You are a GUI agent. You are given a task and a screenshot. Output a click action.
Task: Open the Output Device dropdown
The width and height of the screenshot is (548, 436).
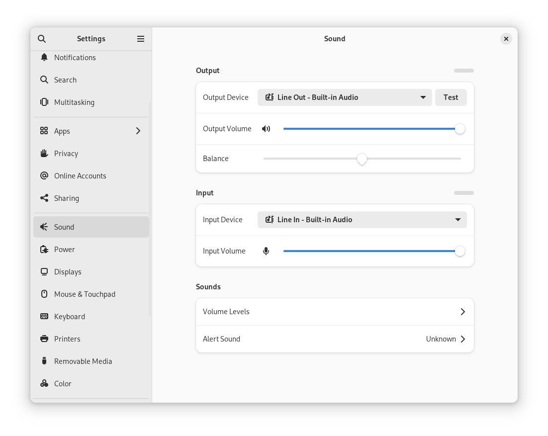[345, 97]
